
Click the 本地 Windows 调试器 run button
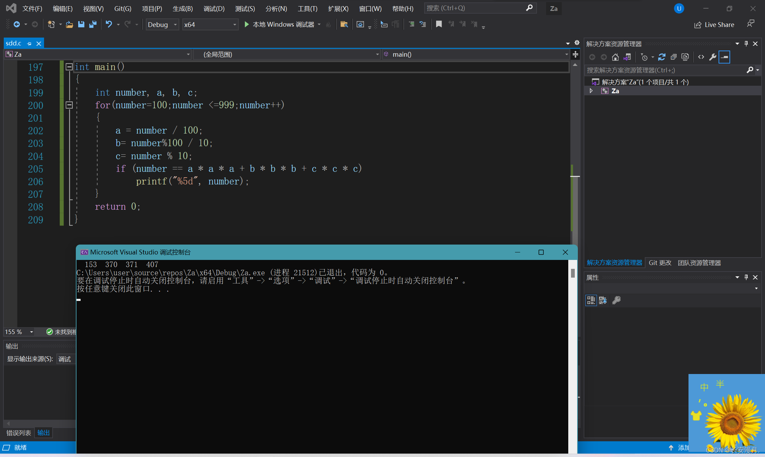click(x=280, y=24)
